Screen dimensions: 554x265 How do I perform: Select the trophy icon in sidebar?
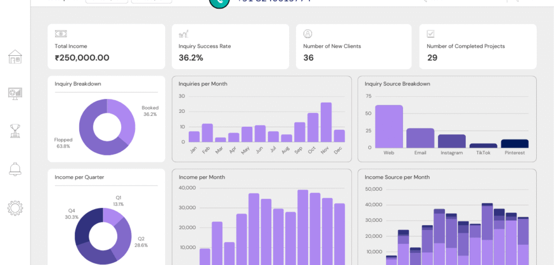15,131
